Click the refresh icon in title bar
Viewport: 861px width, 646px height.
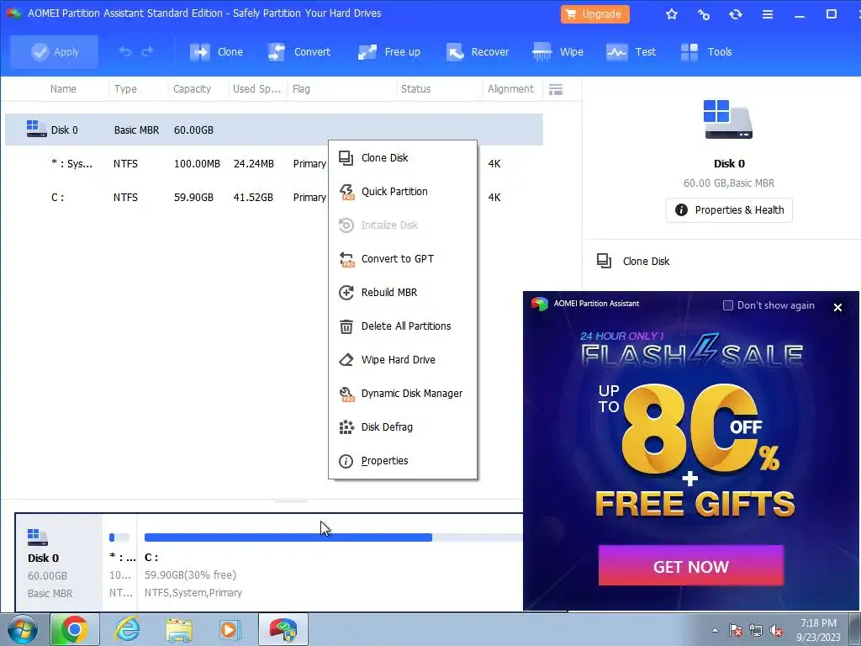[x=735, y=14]
